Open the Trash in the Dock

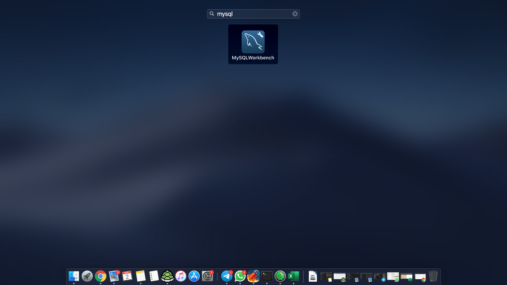[433, 276]
